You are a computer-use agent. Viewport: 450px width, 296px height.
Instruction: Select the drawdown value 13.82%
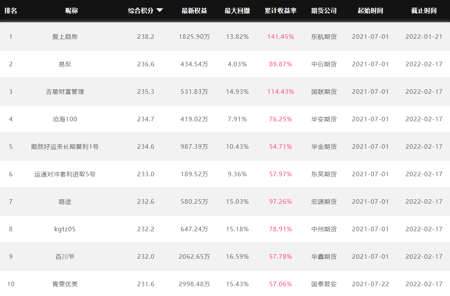(x=237, y=37)
